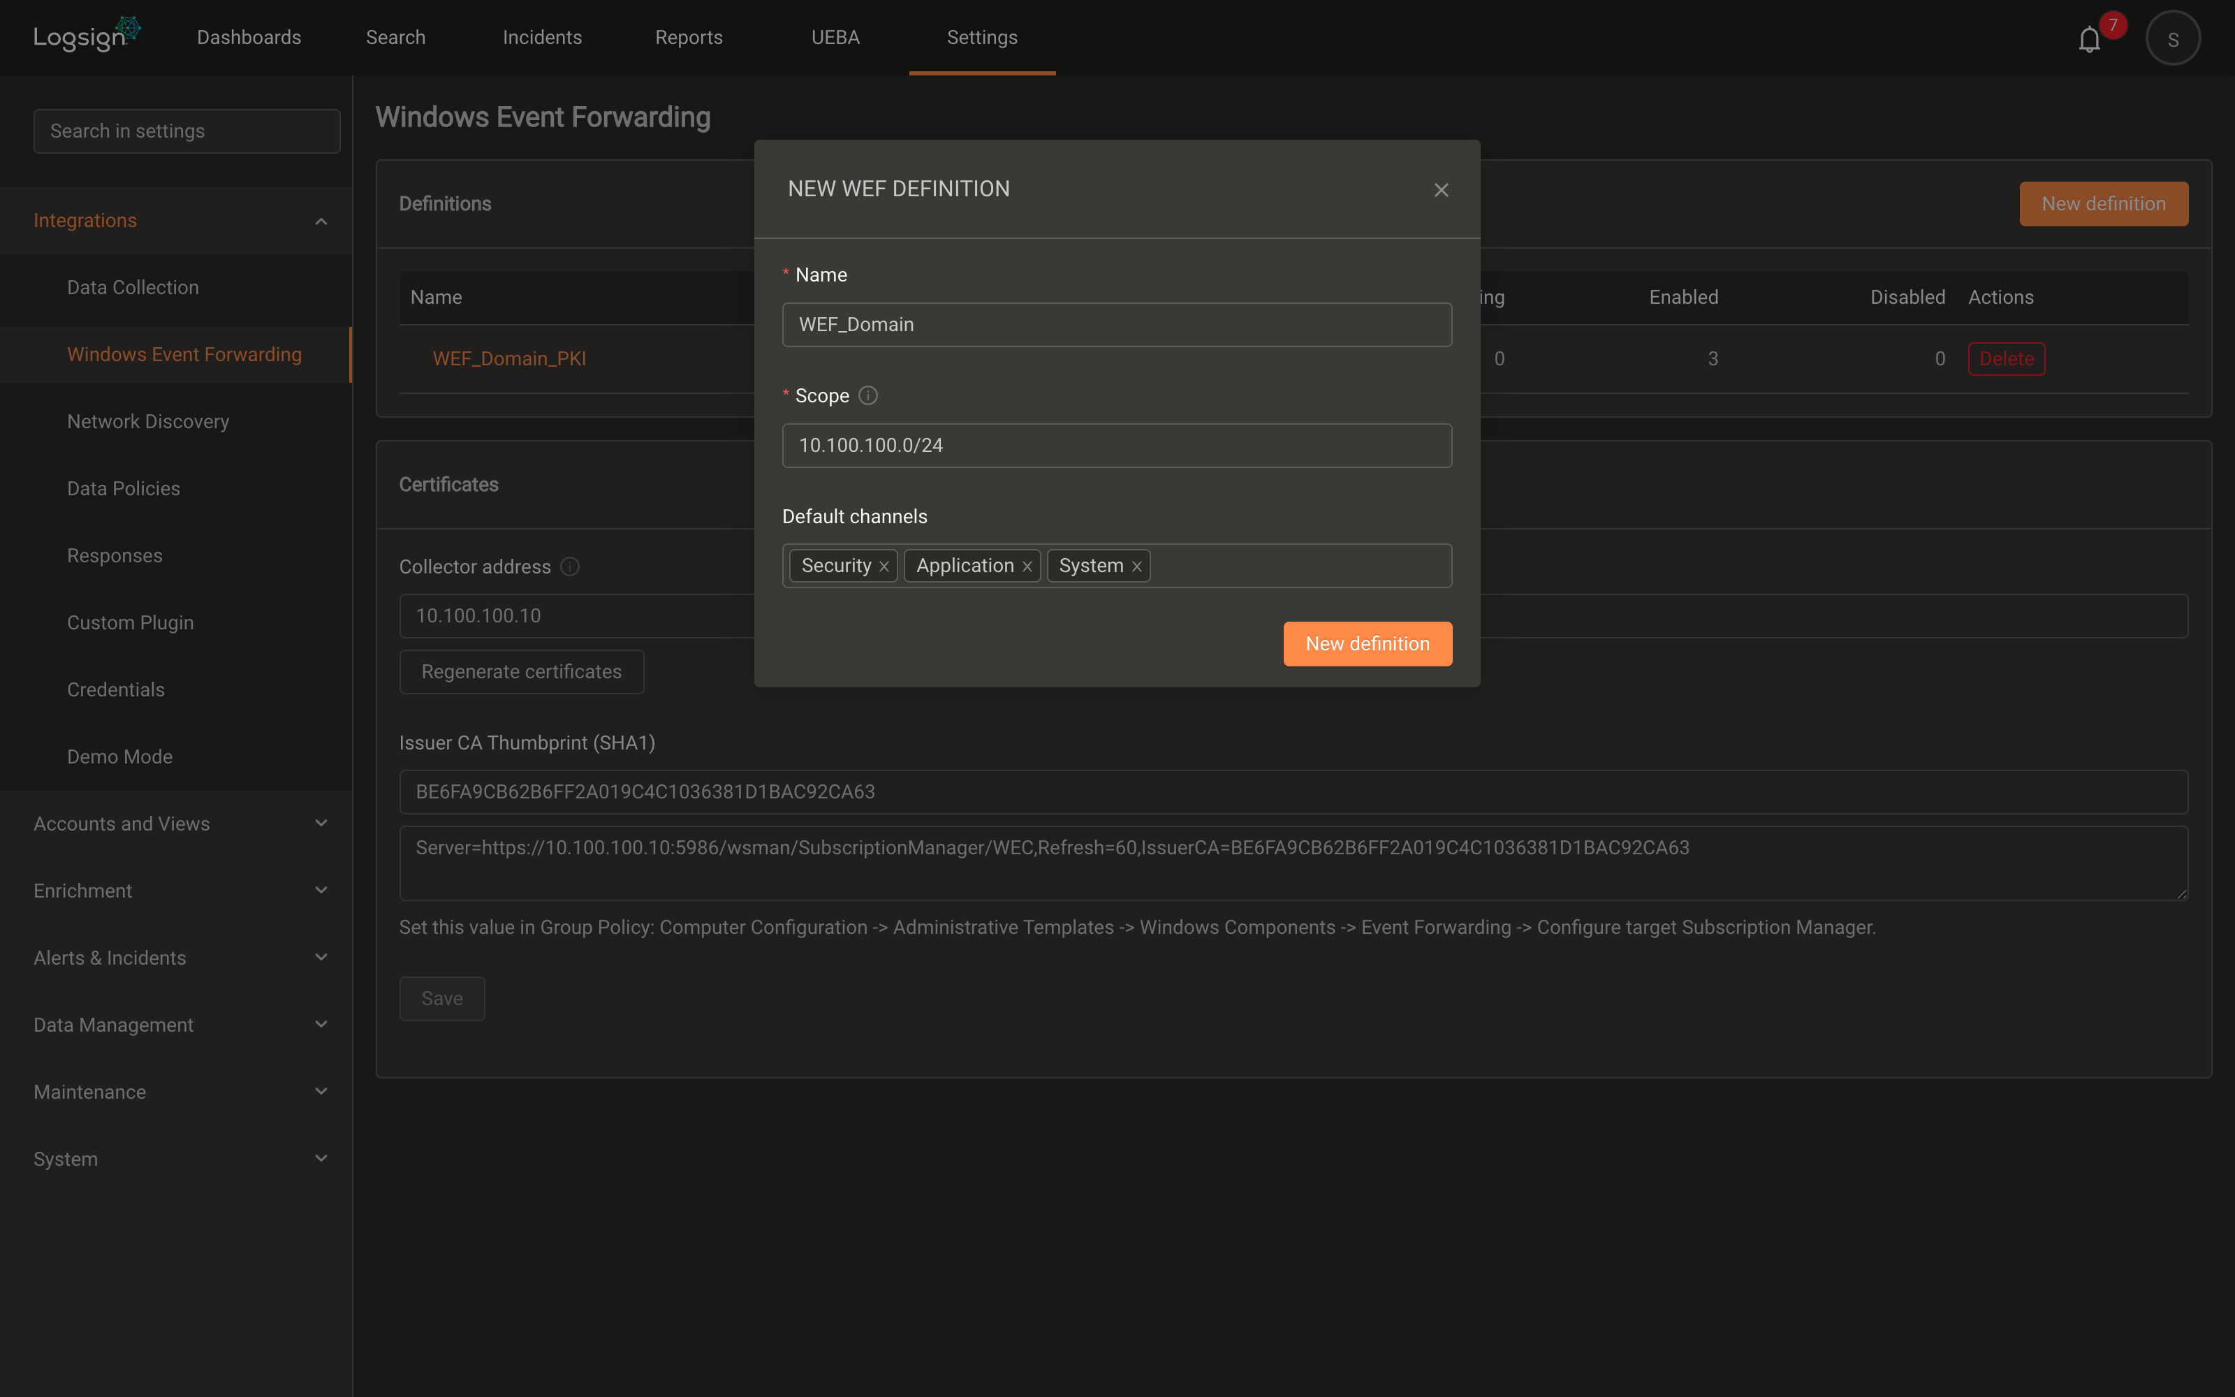Open the Reports tab
The image size is (2235, 1397).
tap(689, 38)
